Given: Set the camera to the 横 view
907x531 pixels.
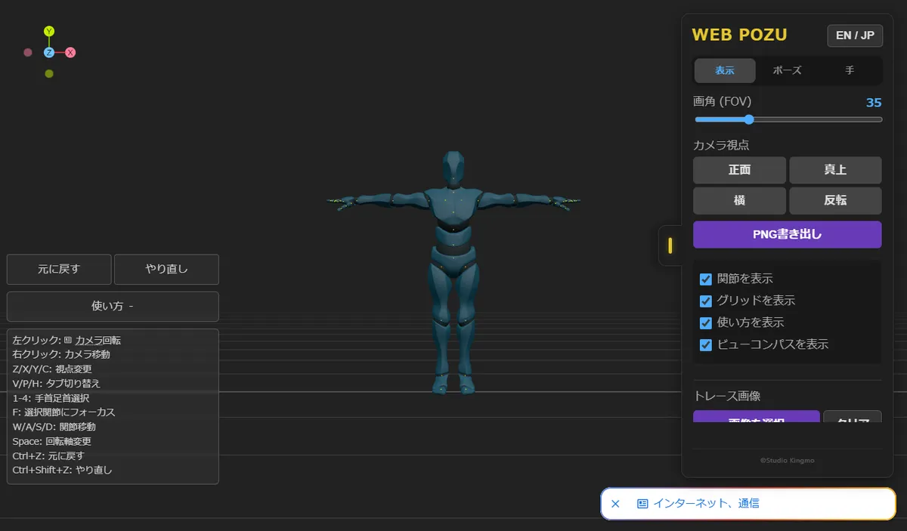Looking at the screenshot, I should [x=740, y=201].
